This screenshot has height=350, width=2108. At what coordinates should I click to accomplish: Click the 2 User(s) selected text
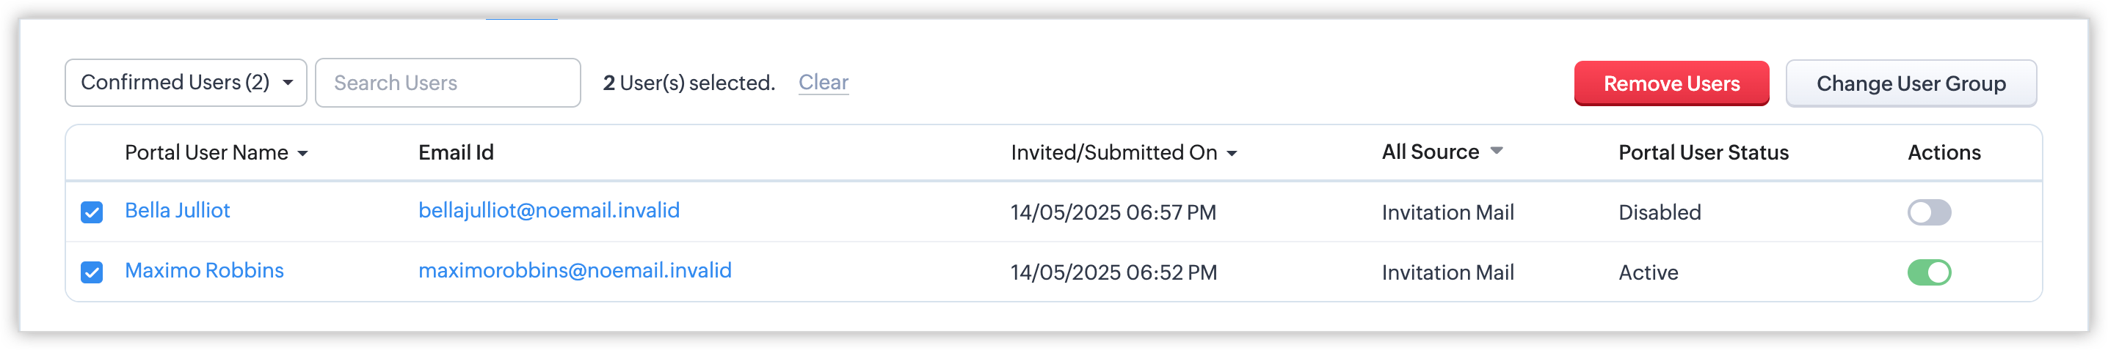coord(689,83)
